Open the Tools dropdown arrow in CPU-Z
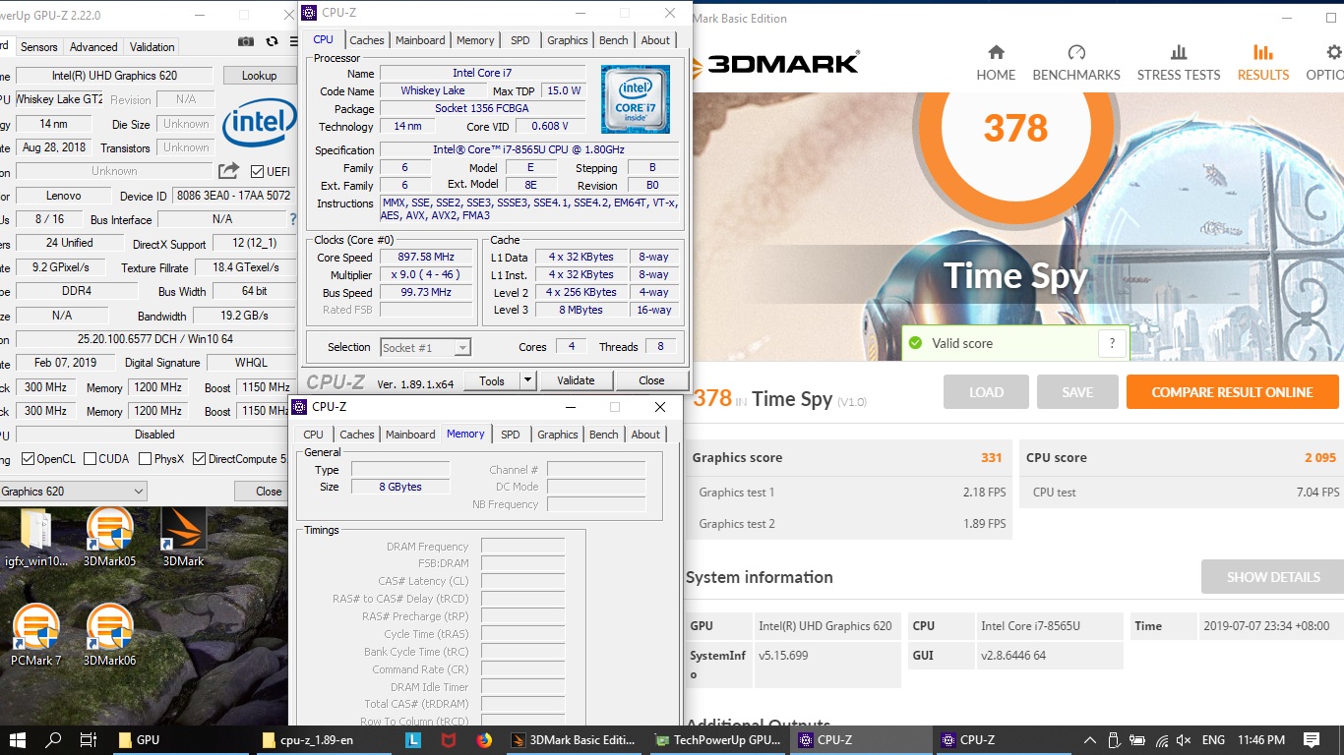1344x755 pixels. pyautogui.click(x=527, y=380)
